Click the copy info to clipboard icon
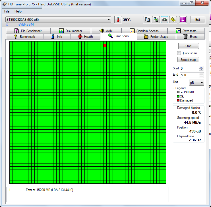 [x=147, y=20]
